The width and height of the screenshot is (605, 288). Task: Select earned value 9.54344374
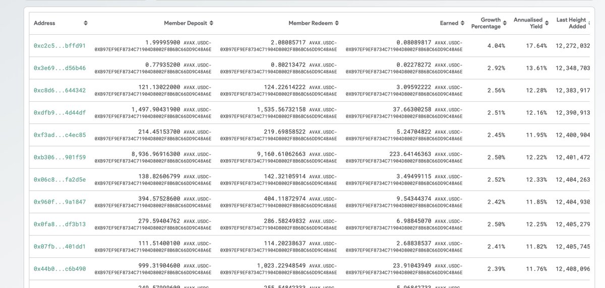point(413,198)
